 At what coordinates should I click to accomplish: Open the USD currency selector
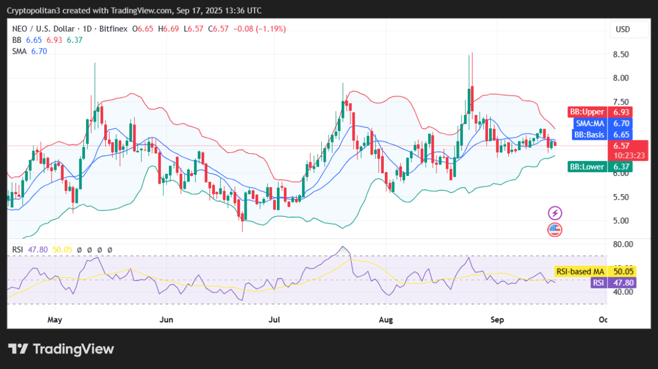pyautogui.click(x=622, y=29)
